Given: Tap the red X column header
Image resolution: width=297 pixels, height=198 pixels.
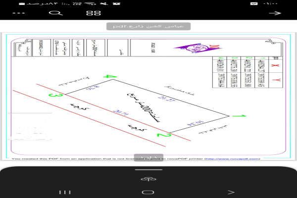Looking at the screenshot, I should coord(275,65).
